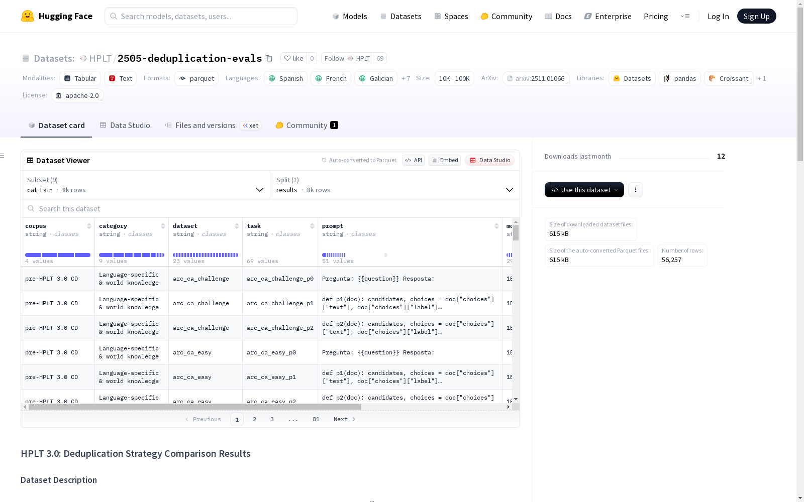The width and height of the screenshot is (804, 502).
Task: Click the horizontal scrollbar of the viewer table
Action: pos(195,407)
